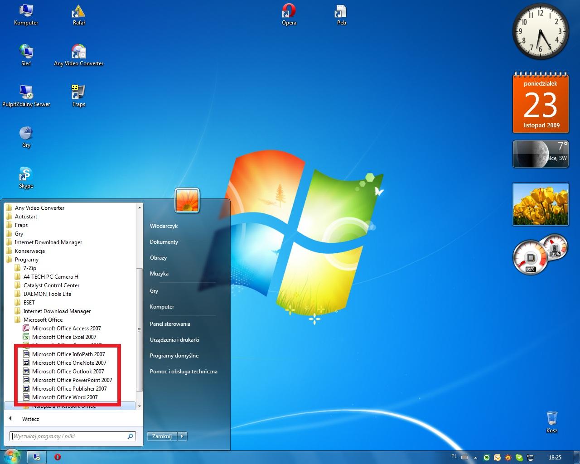Image resolution: width=580 pixels, height=464 pixels.
Task: Click the smiling sun tray icon
Action: pos(508,458)
